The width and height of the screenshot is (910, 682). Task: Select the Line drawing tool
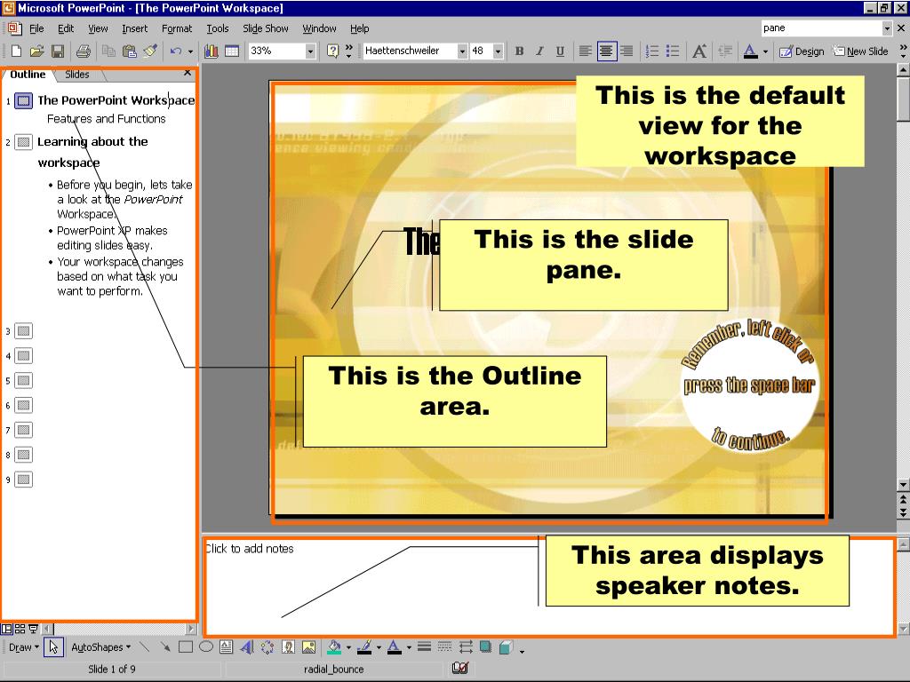(x=145, y=647)
